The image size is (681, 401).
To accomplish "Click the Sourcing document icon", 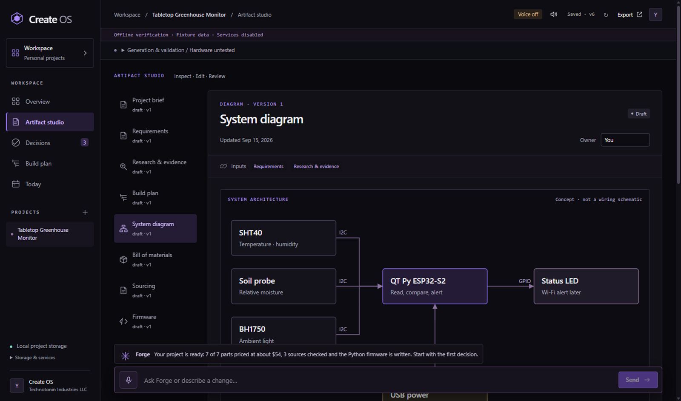I will point(123,290).
